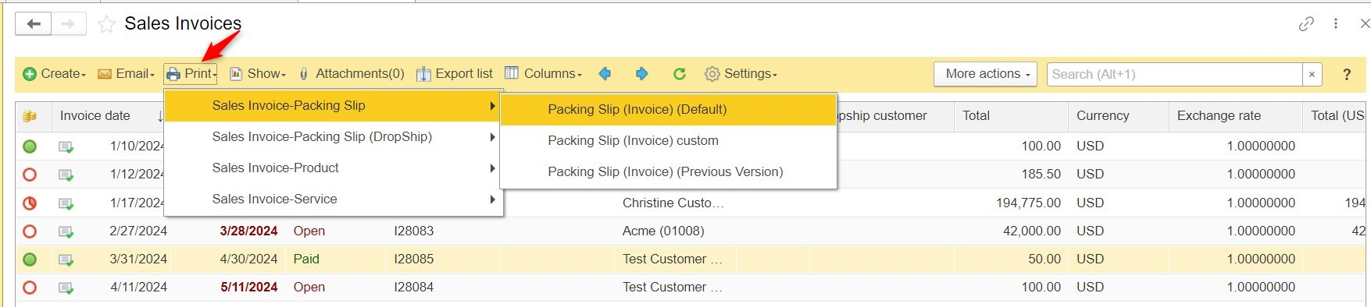Go forward using the right arrow button
Image resolution: width=1371 pixels, height=307 pixels.
[69, 24]
